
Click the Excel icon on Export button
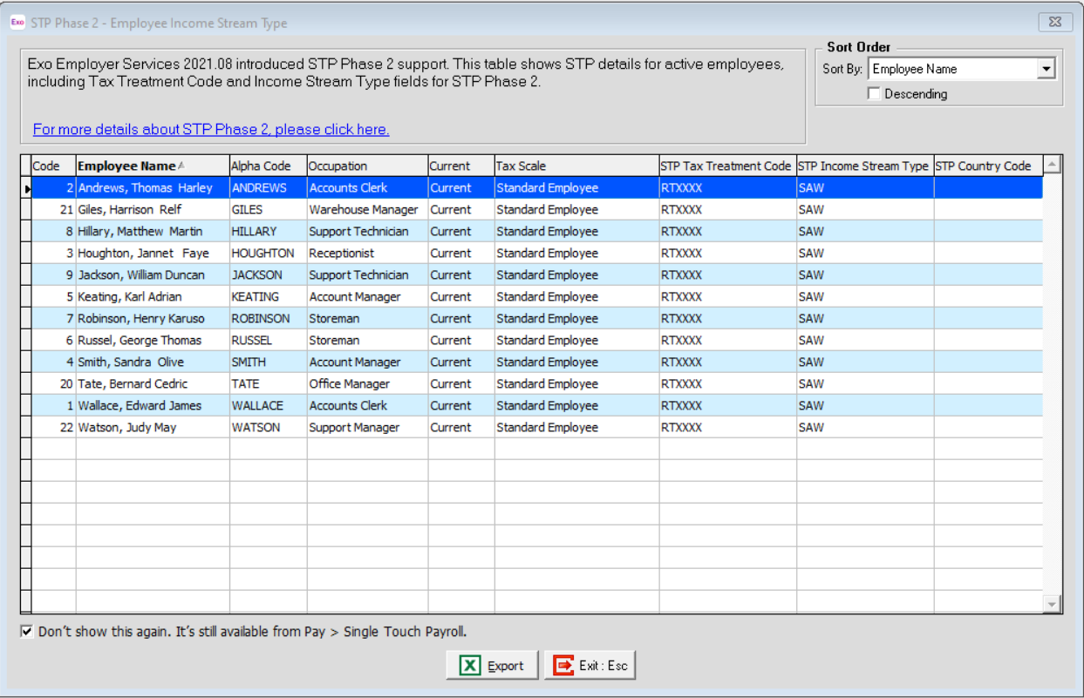coord(469,666)
